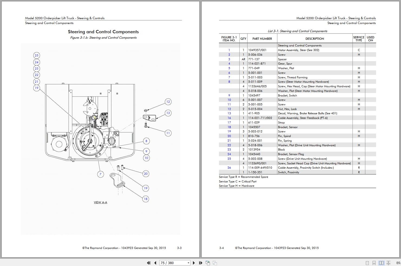Select continuous facing pages layout
This screenshot has width=401, height=266.
point(388,263)
